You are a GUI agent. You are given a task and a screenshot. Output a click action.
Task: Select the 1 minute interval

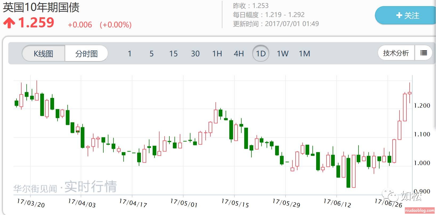[x=129, y=54]
